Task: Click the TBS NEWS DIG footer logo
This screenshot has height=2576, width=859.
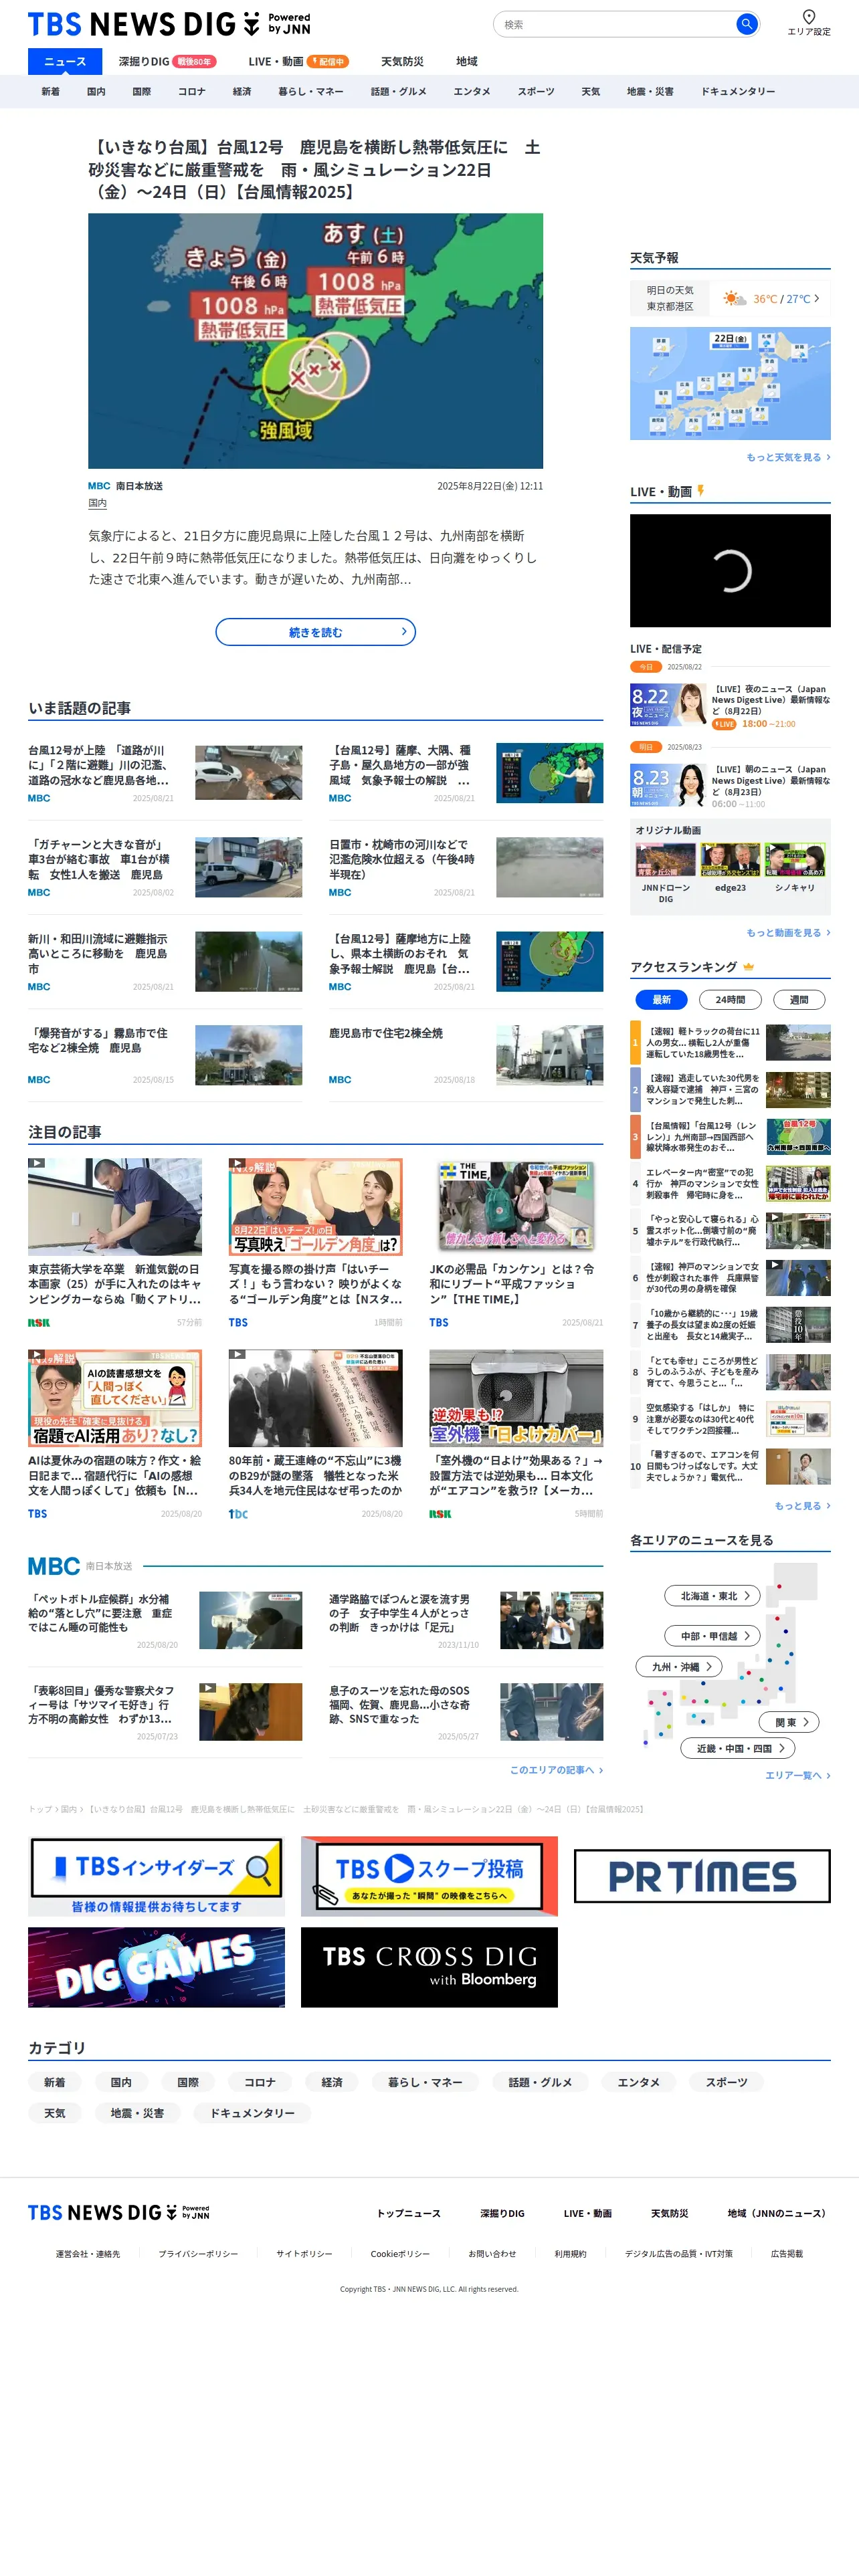Action: pyautogui.click(x=119, y=2212)
